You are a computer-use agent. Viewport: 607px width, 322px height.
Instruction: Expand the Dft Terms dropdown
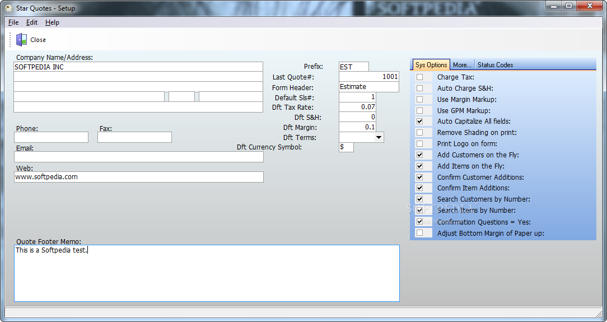coord(379,137)
